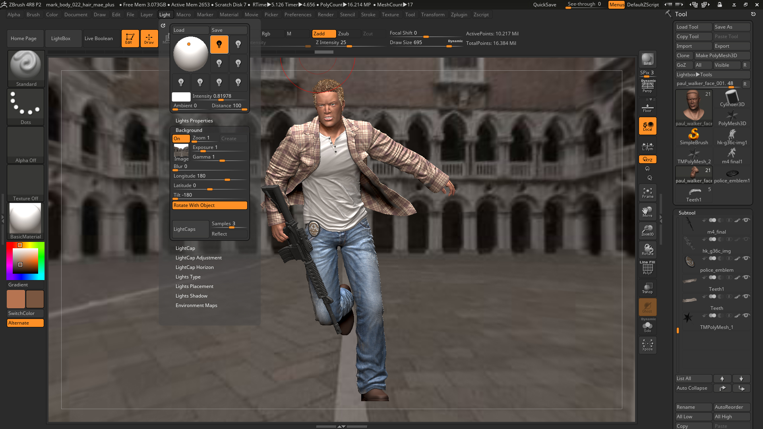Toggle the Background On switch
This screenshot has width=763, height=429.
pos(181,139)
